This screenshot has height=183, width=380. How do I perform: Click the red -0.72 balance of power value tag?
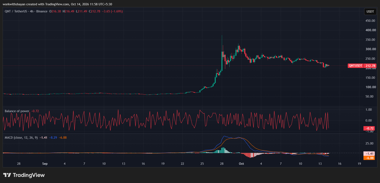click(370, 128)
